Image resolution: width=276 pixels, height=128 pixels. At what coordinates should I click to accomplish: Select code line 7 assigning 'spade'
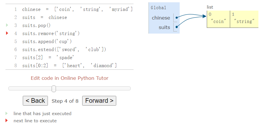48,57
